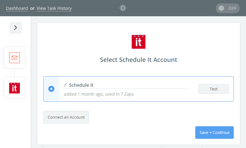Click 'added 1 month ago, used in 7 Zaps' text

point(99,94)
